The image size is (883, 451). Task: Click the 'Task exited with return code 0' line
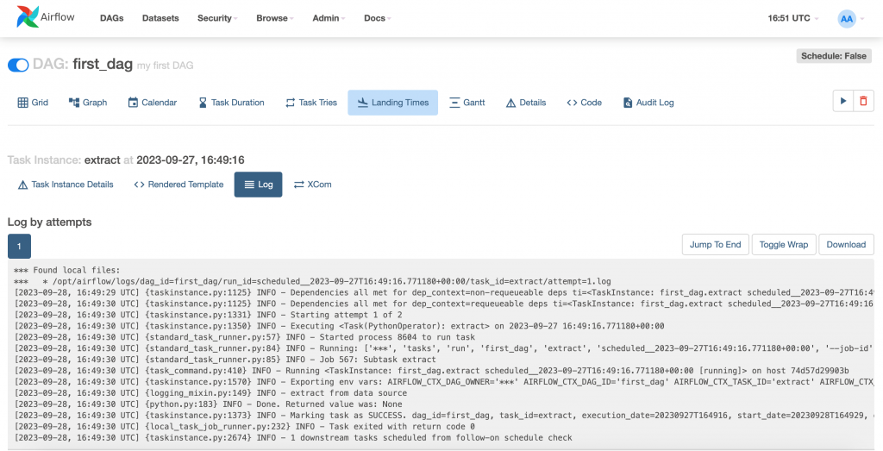[244, 426]
